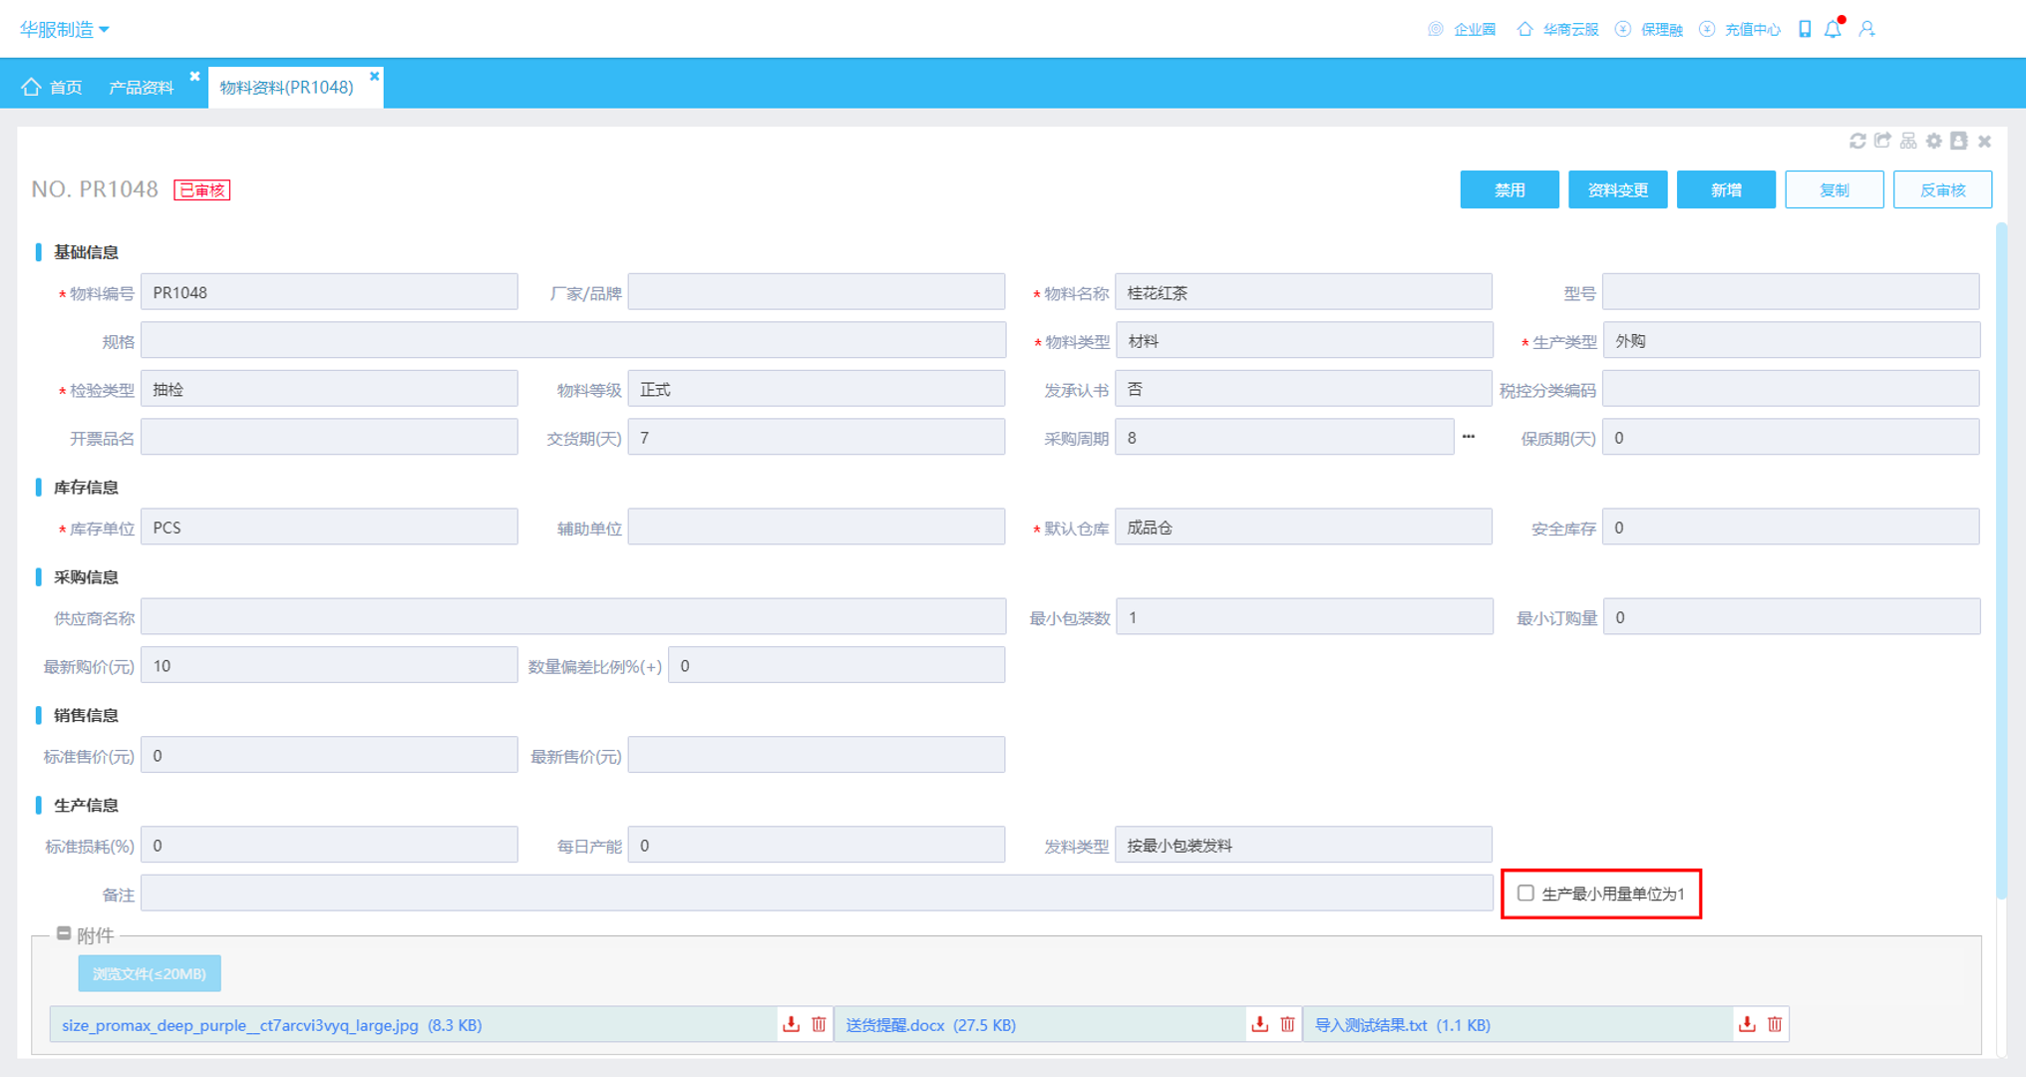Screen dimensions: 2026x1077
Task: Collapse the 附件 section
Action: pos(64,933)
